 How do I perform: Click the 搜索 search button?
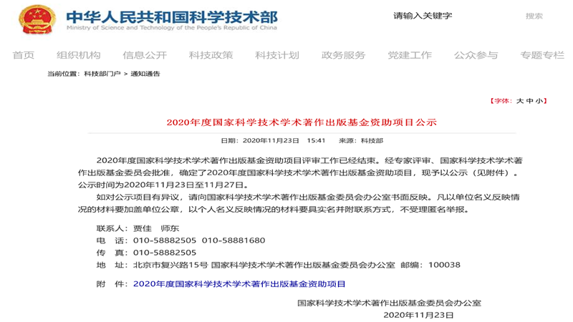click(534, 16)
